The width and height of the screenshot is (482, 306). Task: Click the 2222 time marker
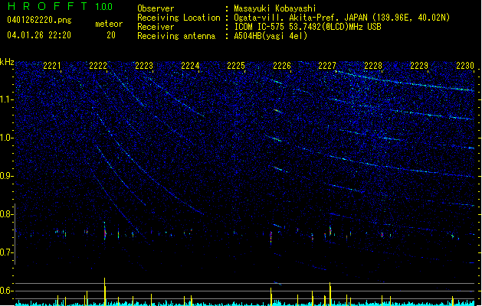[x=98, y=66]
